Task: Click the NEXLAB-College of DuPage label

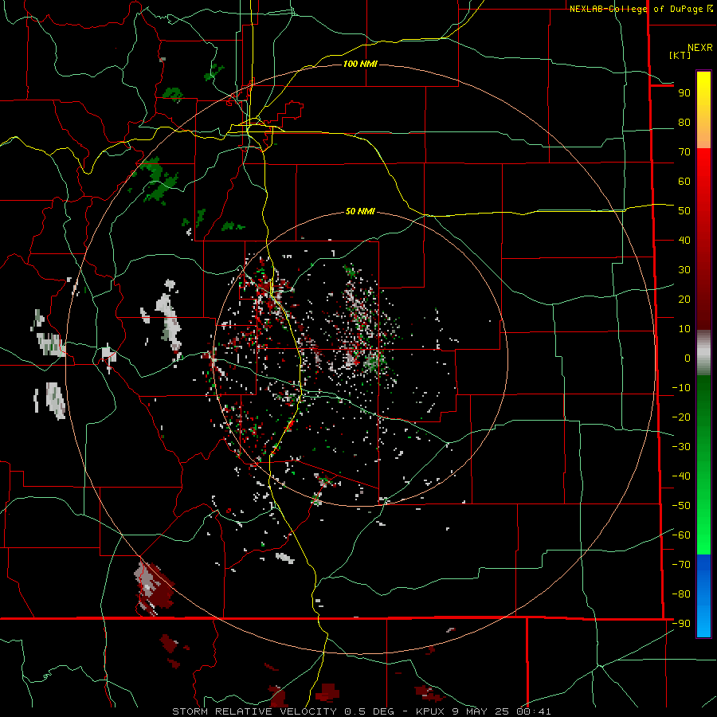Action: click(641, 9)
